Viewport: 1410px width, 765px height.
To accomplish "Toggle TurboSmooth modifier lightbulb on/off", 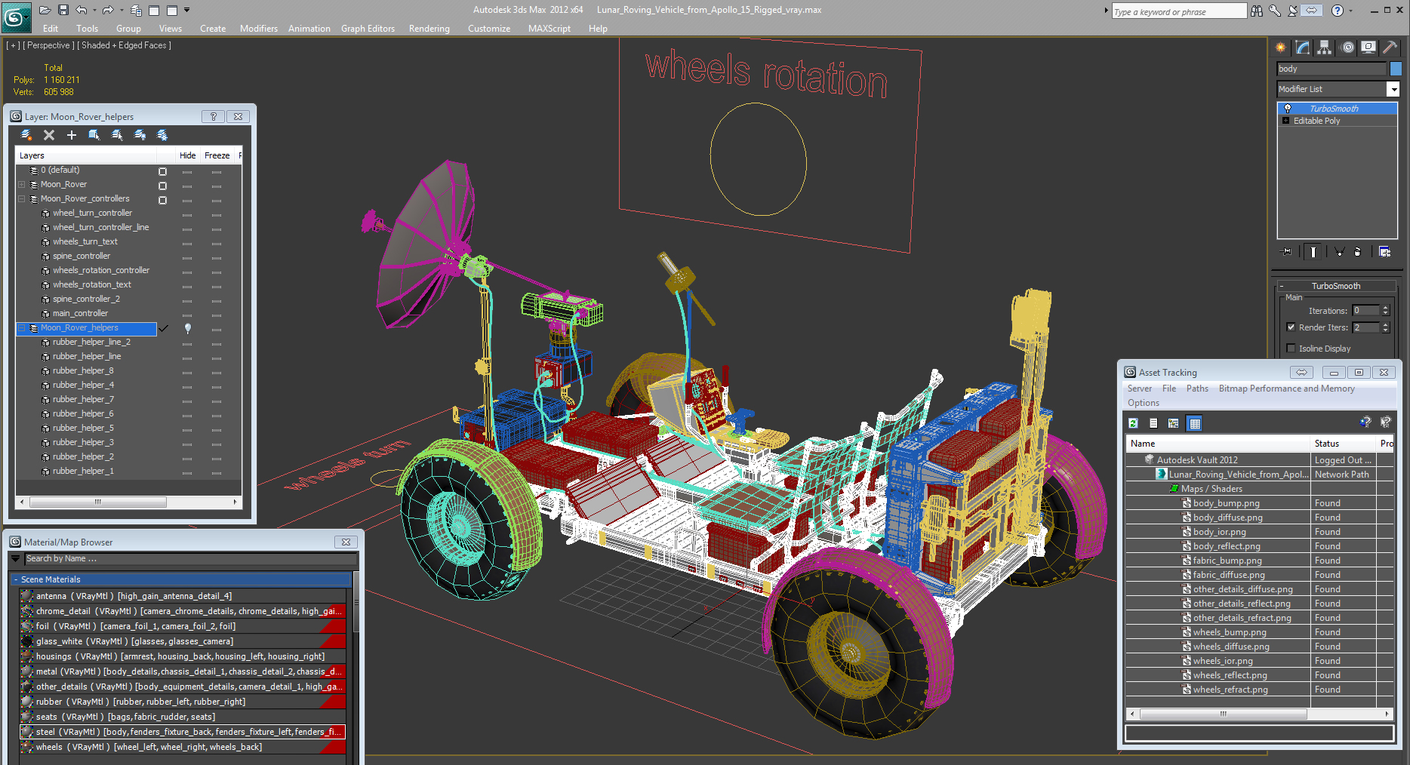I will pos(1288,109).
